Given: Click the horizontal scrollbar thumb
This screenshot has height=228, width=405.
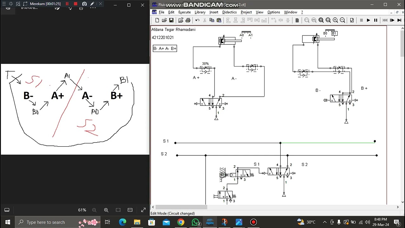Looking at the screenshot, I should (x=181, y=207).
